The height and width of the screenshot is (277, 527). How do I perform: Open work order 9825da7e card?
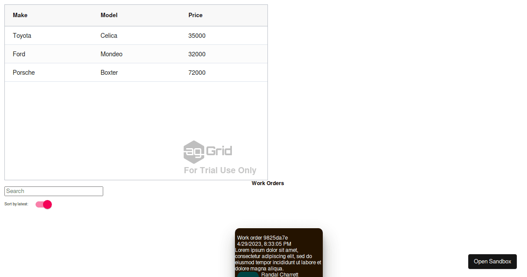pos(263,238)
